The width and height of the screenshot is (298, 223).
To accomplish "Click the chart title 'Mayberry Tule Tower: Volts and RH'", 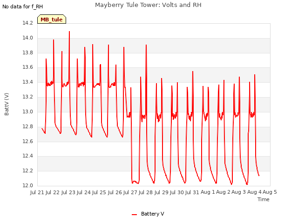I will tap(148, 5).
